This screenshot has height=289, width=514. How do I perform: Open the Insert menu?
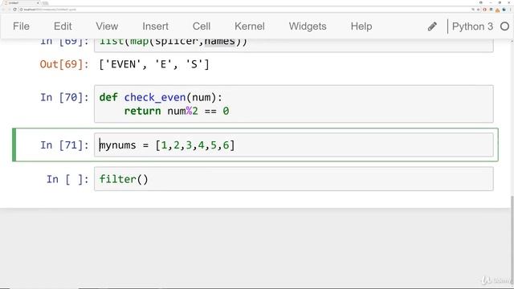tap(155, 26)
